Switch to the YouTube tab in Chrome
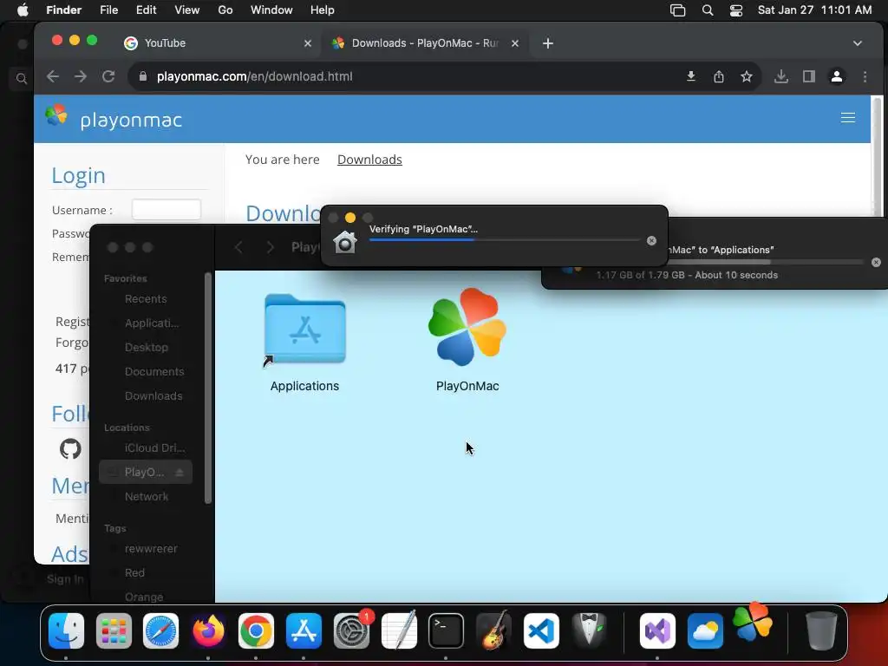The width and height of the screenshot is (888, 666). tap(217, 43)
